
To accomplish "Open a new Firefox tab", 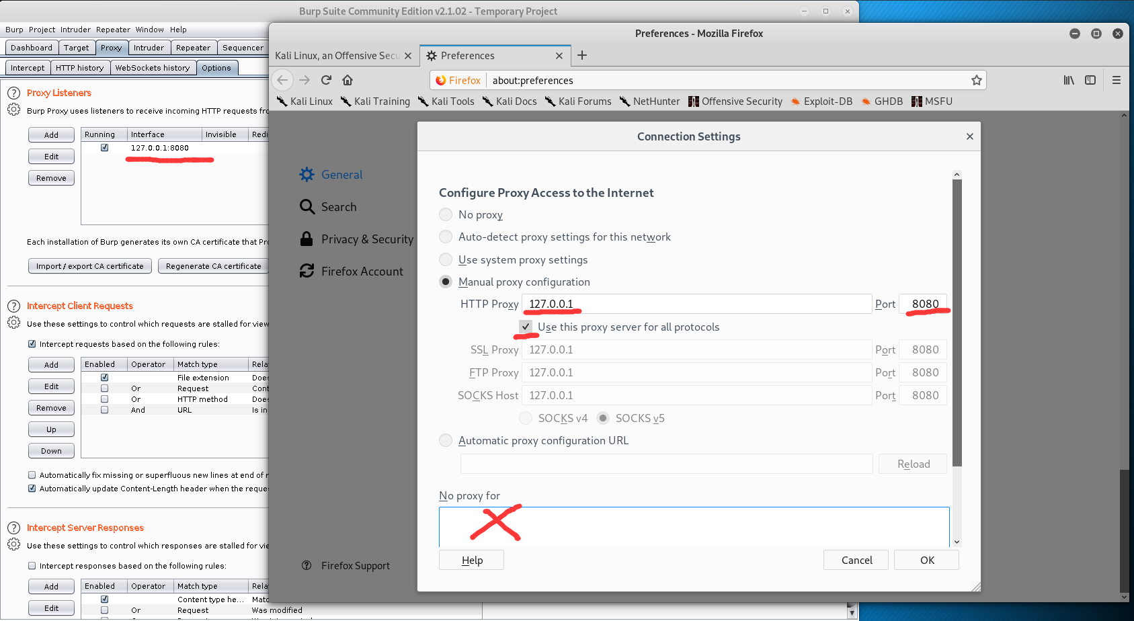I will (582, 55).
